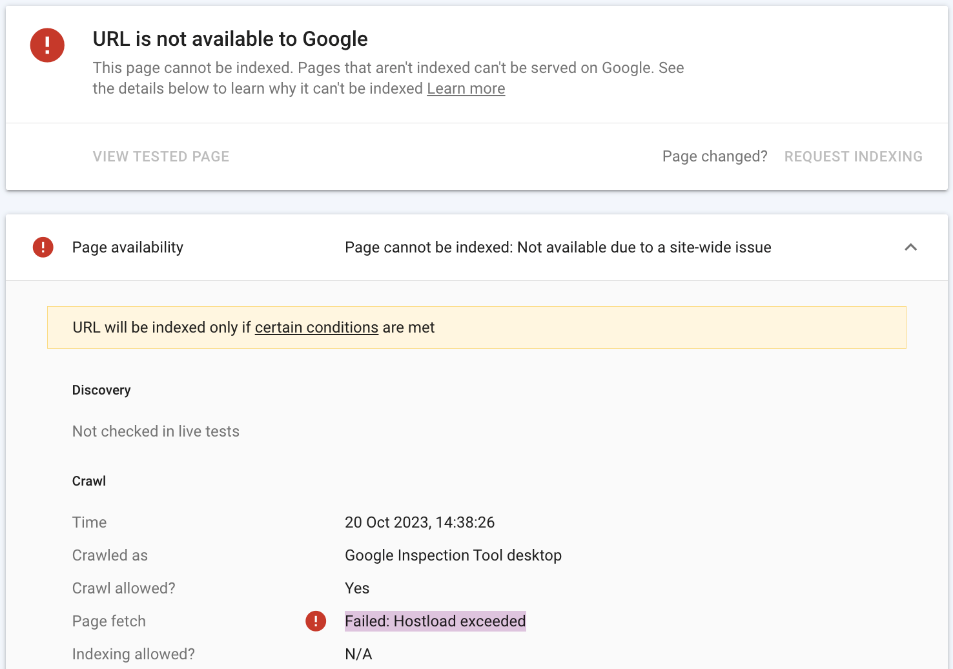
Task: Click VIEW TESTED PAGE
Action: [161, 156]
